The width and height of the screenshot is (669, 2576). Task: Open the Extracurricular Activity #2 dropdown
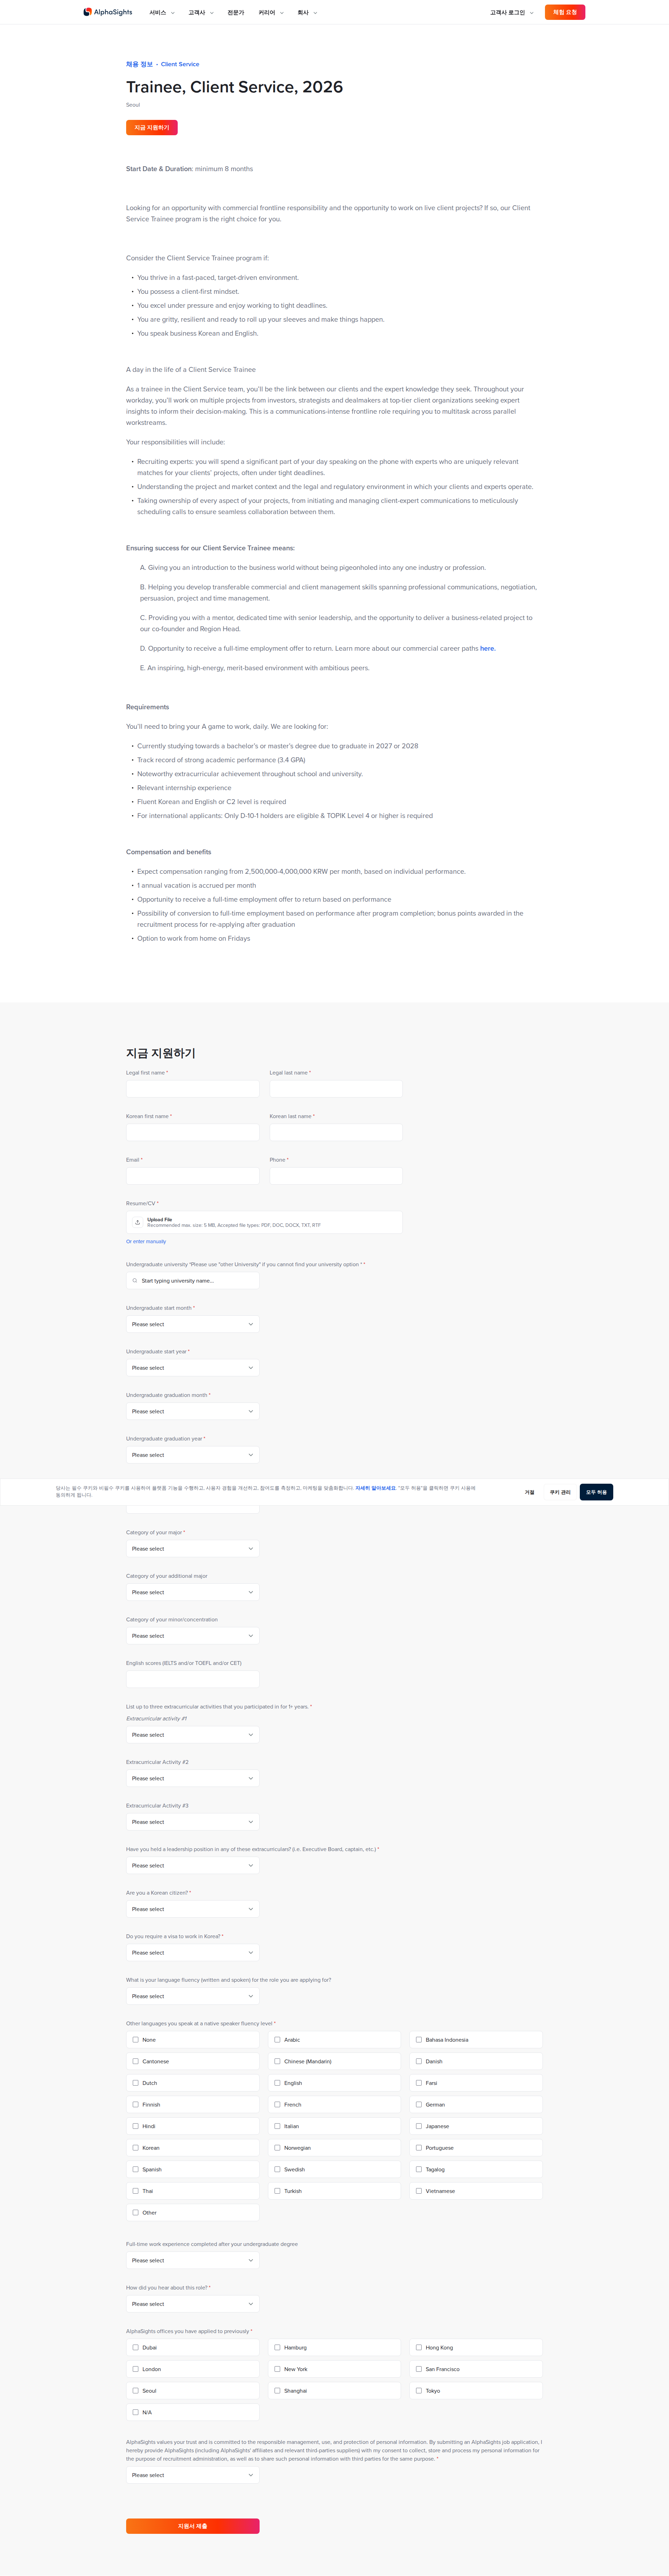(x=193, y=1778)
